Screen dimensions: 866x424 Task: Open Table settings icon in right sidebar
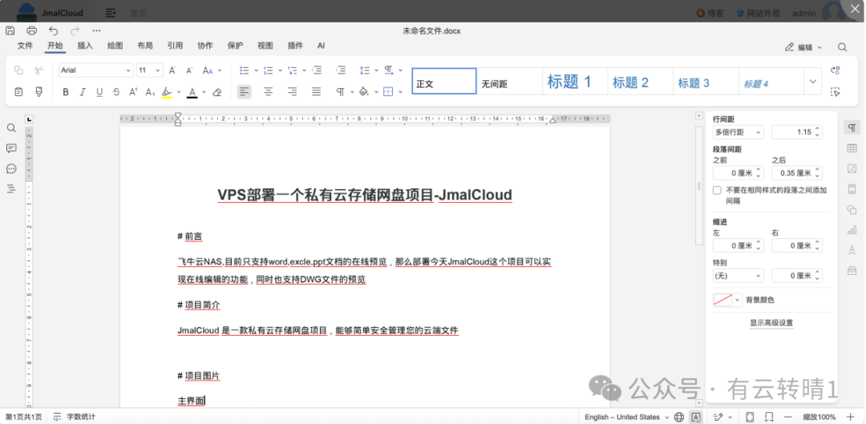pos(852,148)
